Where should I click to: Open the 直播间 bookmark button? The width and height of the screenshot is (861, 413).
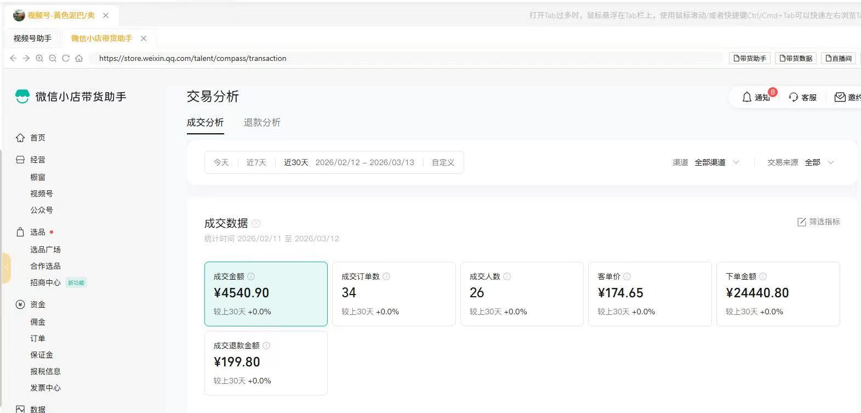(x=839, y=58)
